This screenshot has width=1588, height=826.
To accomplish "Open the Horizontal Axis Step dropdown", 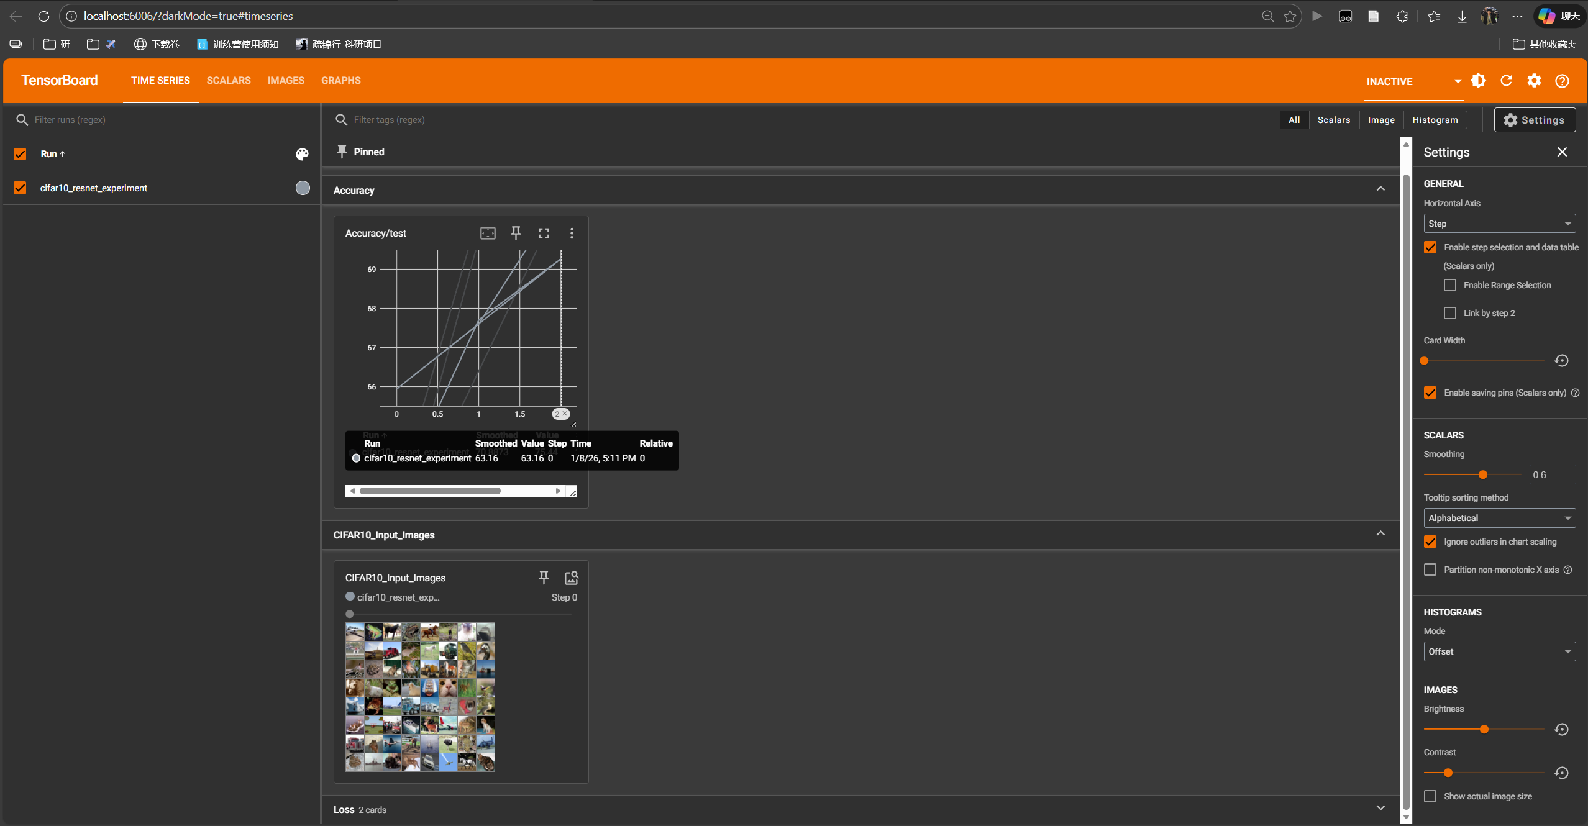I will 1499,224.
